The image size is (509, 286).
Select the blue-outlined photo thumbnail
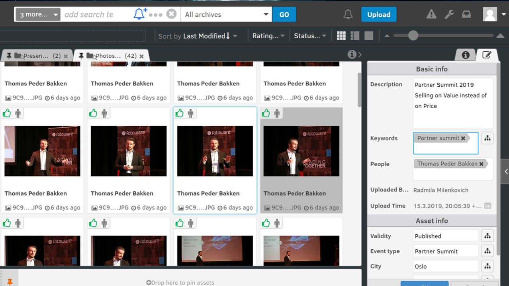pyautogui.click(x=215, y=151)
